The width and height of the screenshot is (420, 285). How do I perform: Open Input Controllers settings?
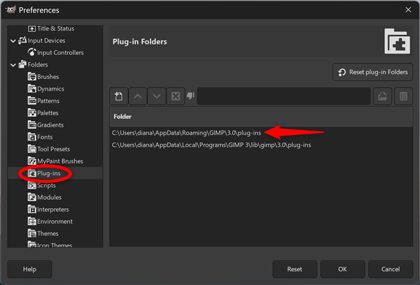coord(56,52)
